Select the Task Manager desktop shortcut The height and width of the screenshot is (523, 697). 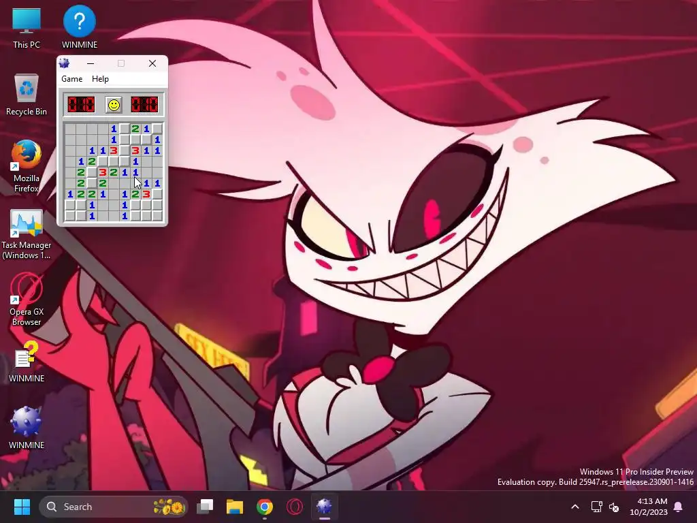point(27,235)
